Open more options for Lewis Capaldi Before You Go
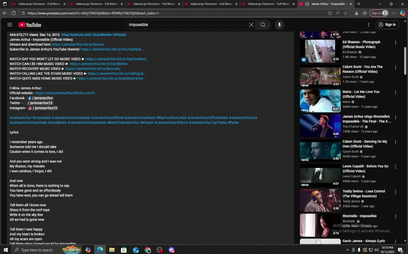The image size is (408, 254). (396, 167)
